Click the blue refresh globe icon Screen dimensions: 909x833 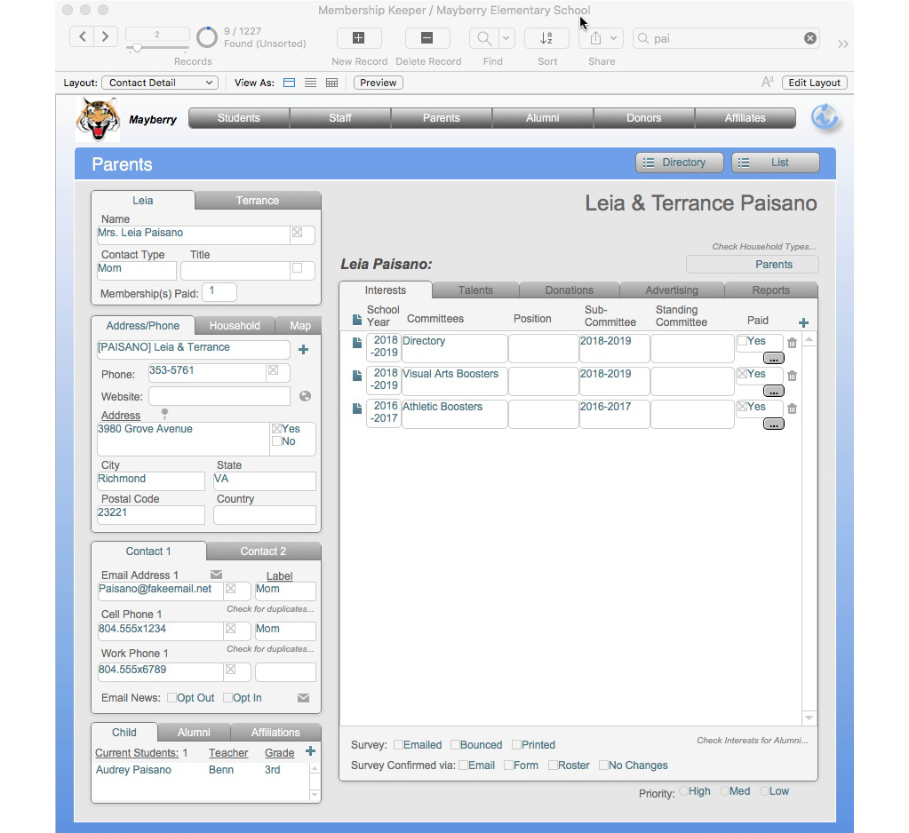[x=824, y=117]
